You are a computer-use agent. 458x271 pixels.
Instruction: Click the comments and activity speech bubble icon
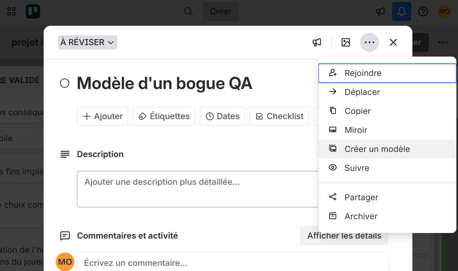coord(65,236)
